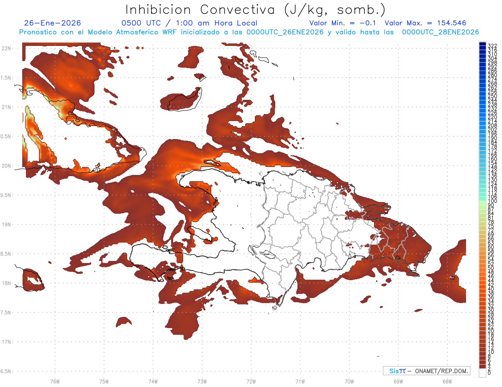The height and width of the screenshot is (387, 502).
Task: Click the "73W" longitude label
Action: point(202,382)
